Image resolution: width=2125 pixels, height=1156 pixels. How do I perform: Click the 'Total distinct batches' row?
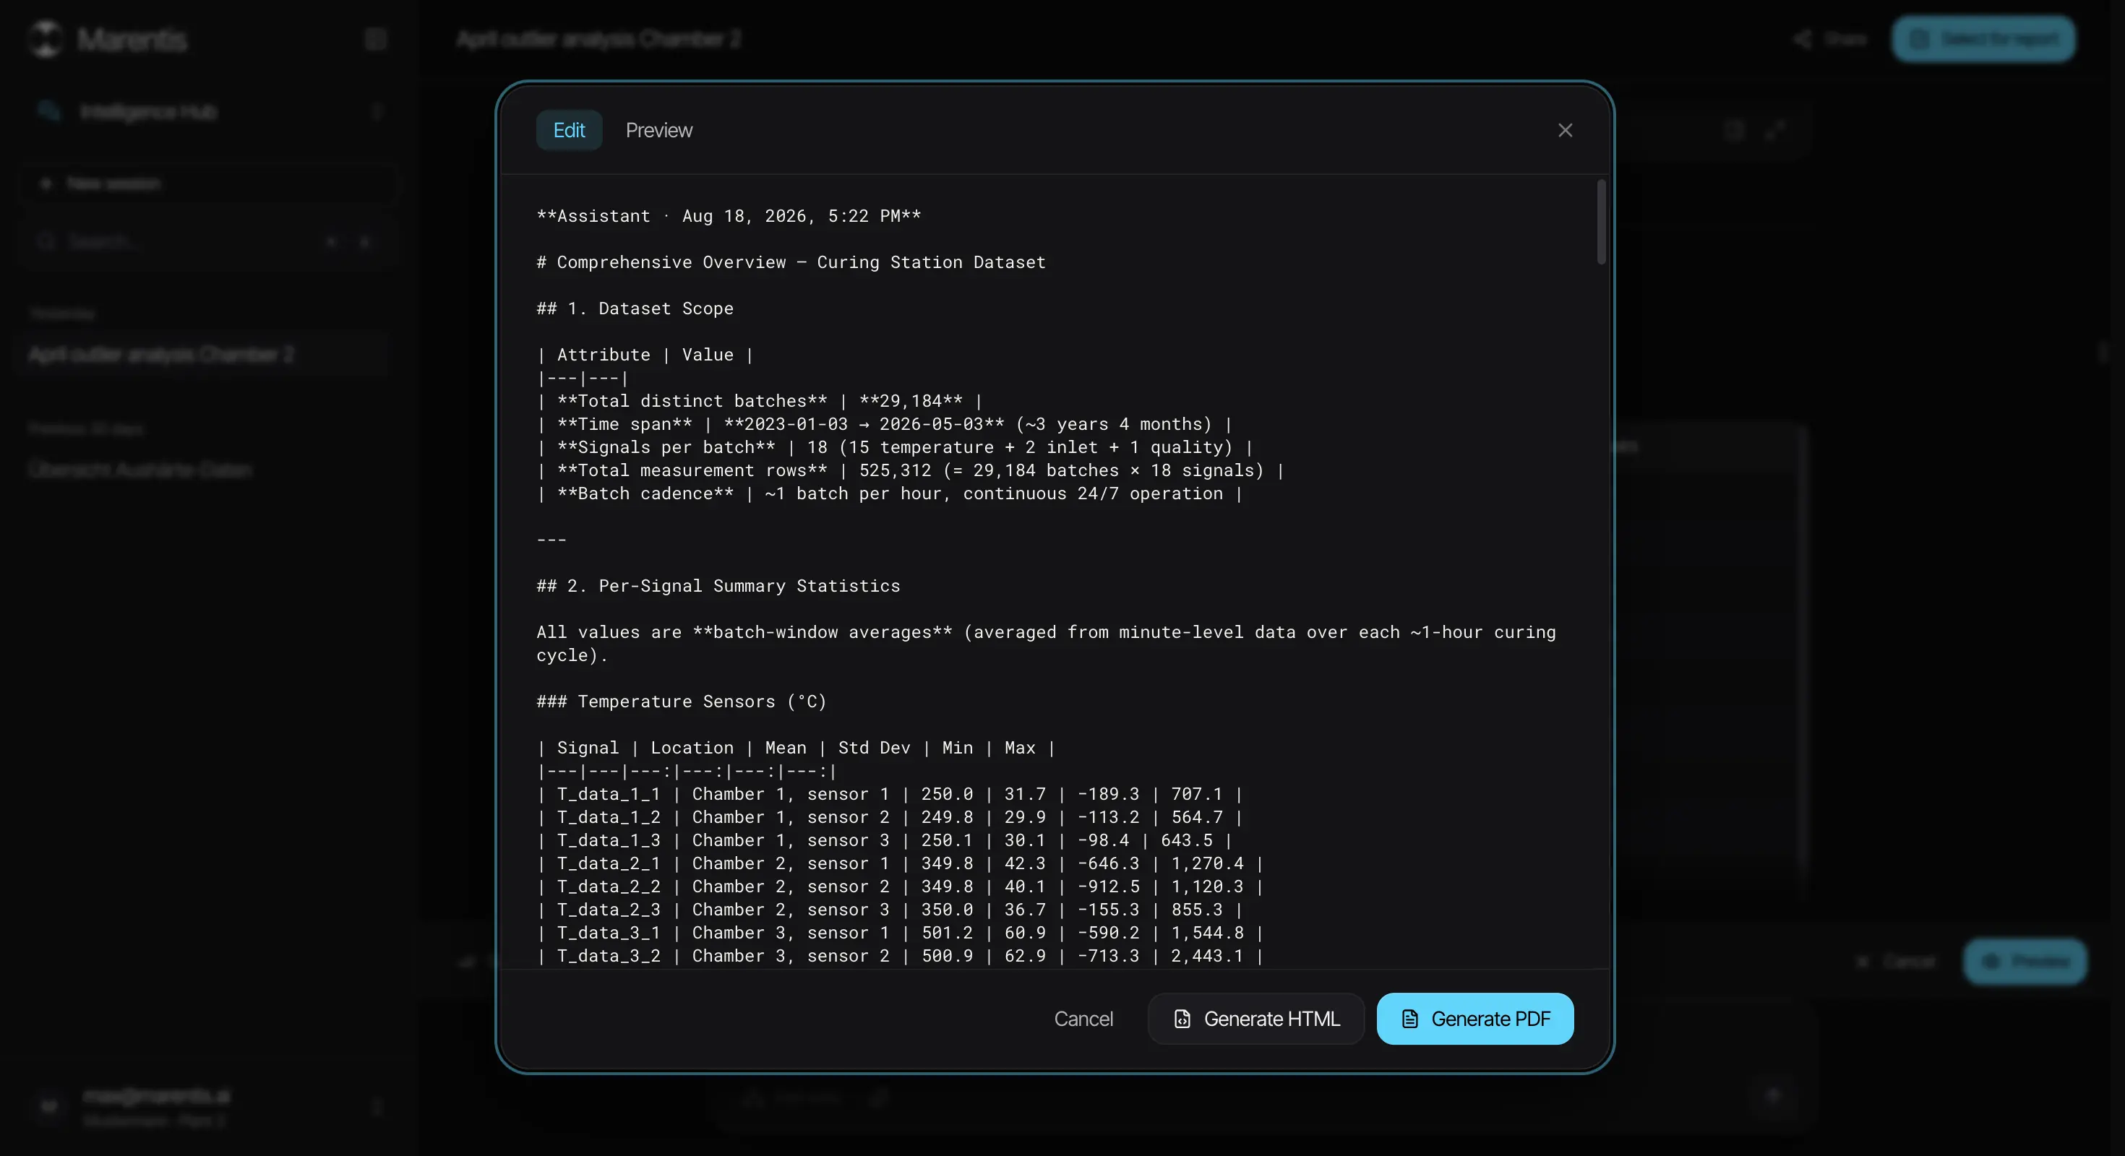(759, 401)
